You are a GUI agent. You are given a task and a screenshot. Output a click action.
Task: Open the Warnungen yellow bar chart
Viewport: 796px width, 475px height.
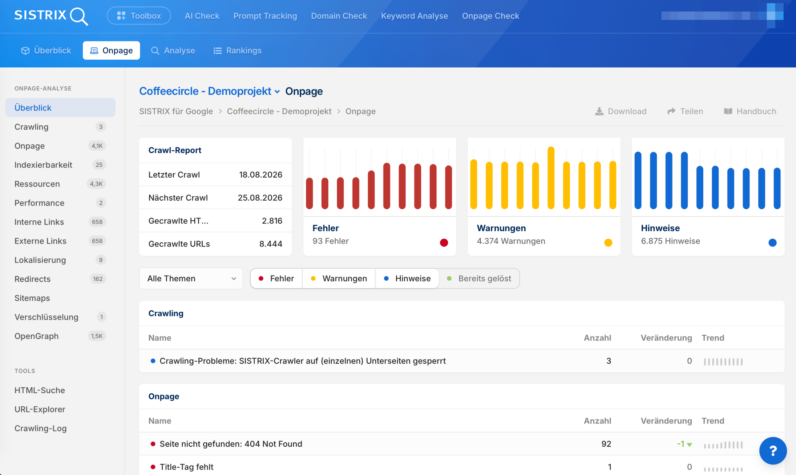coord(544,177)
